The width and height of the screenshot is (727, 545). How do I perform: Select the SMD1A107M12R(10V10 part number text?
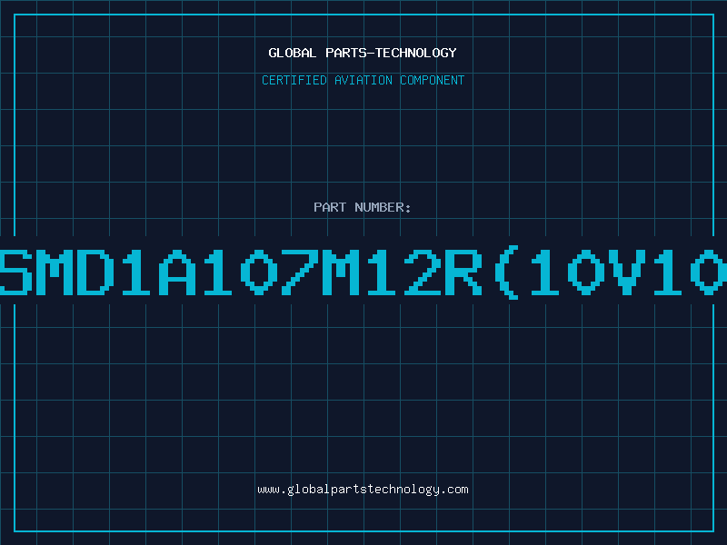coord(363,272)
